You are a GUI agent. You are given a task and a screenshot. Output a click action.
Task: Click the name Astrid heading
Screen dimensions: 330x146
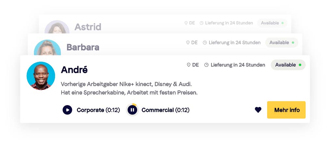tap(88, 27)
